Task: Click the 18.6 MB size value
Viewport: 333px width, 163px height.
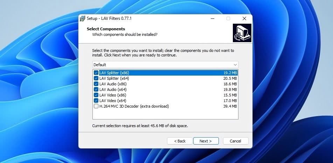Action: pos(230,84)
